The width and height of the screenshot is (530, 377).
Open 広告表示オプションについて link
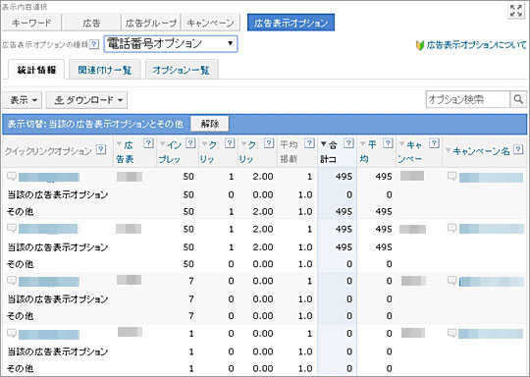(476, 45)
